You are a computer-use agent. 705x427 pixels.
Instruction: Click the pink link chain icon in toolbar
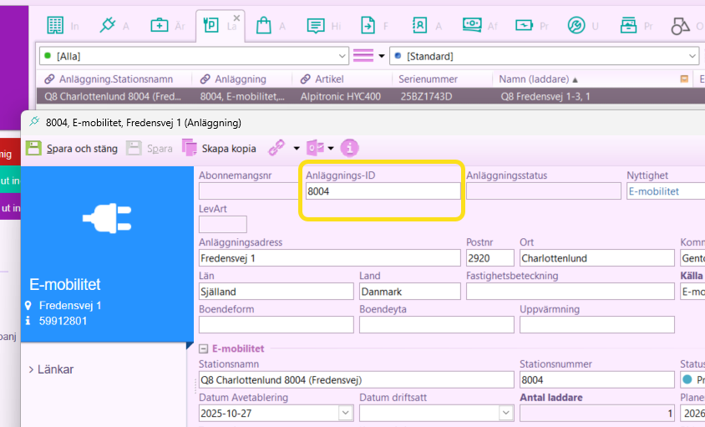[x=276, y=148]
